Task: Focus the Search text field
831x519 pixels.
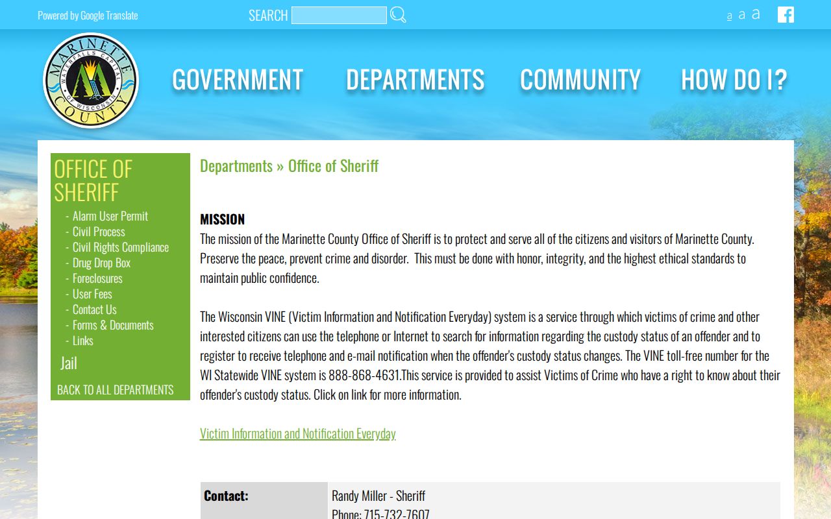Action: tap(339, 15)
